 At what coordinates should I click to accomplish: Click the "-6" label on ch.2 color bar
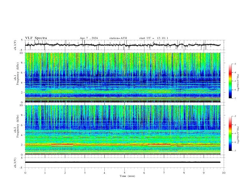click(235, 142)
